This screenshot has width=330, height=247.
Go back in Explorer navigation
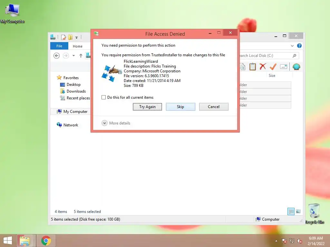56,56
